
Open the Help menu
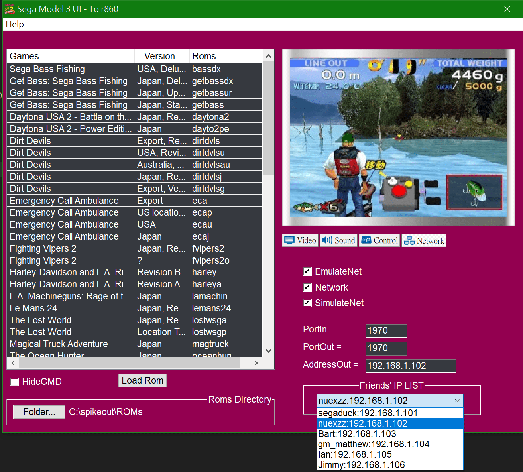point(15,24)
